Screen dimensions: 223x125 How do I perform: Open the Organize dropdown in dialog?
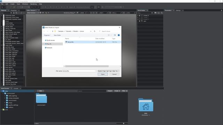pyautogui.click(x=47, y=35)
